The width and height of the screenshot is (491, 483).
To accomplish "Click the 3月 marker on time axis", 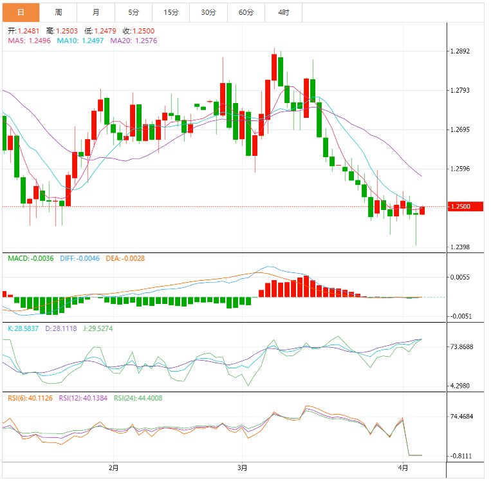I will tap(243, 468).
